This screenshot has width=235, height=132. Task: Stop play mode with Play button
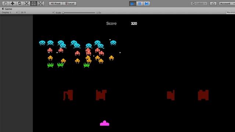[133, 4]
